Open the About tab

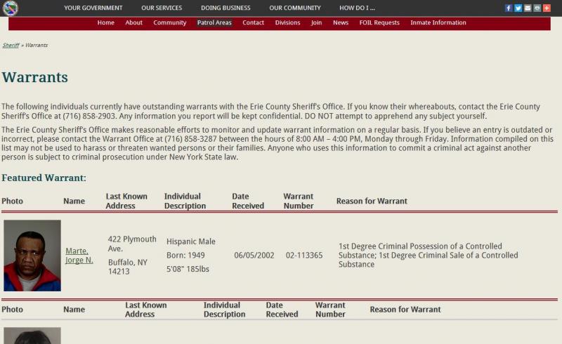[x=133, y=22]
